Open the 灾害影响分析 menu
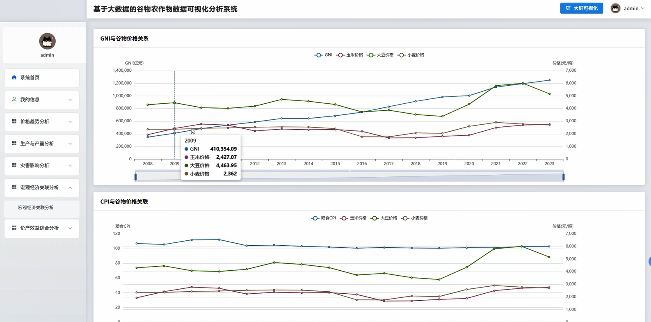651x322 pixels. pyautogui.click(x=41, y=166)
